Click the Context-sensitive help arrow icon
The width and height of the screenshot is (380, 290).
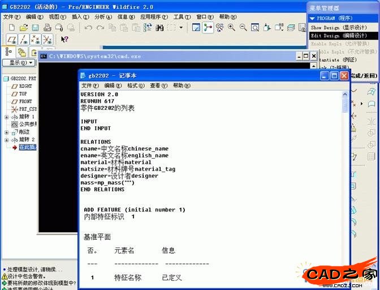[x=64, y=39]
